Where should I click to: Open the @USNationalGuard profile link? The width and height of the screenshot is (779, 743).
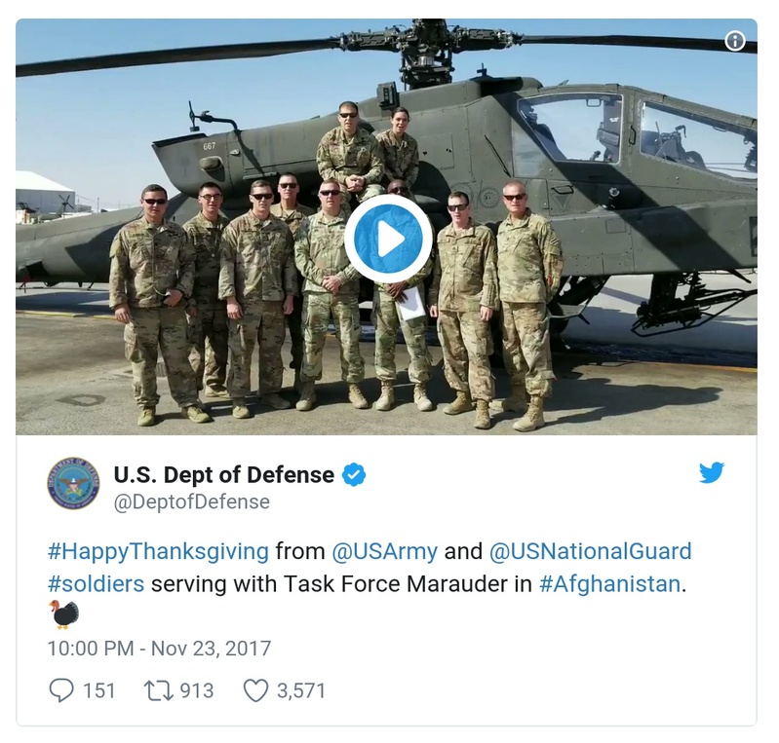pos(590,551)
